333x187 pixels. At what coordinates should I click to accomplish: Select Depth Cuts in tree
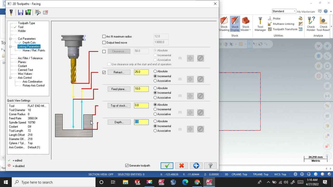(29, 43)
